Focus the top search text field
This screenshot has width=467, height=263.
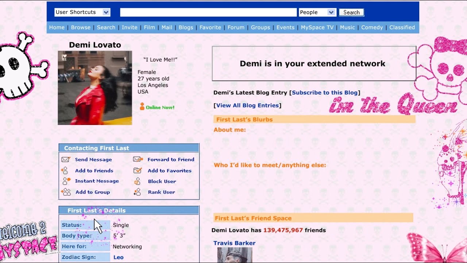[x=208, y=12]
